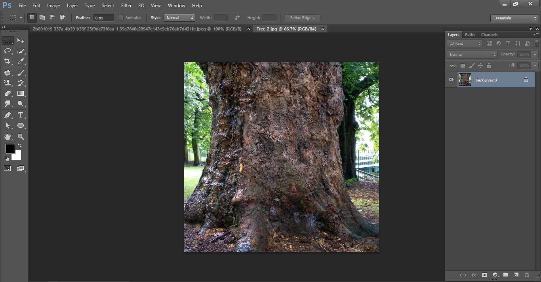Open the Filter menu
Viewport: 541px width, 282px height.
tap(126, 5)
